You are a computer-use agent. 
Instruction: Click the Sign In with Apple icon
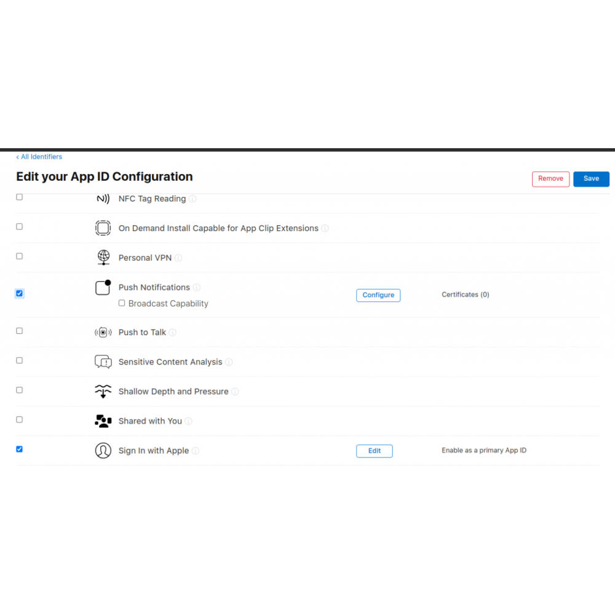pyautogui.click(x=103, y=451)
